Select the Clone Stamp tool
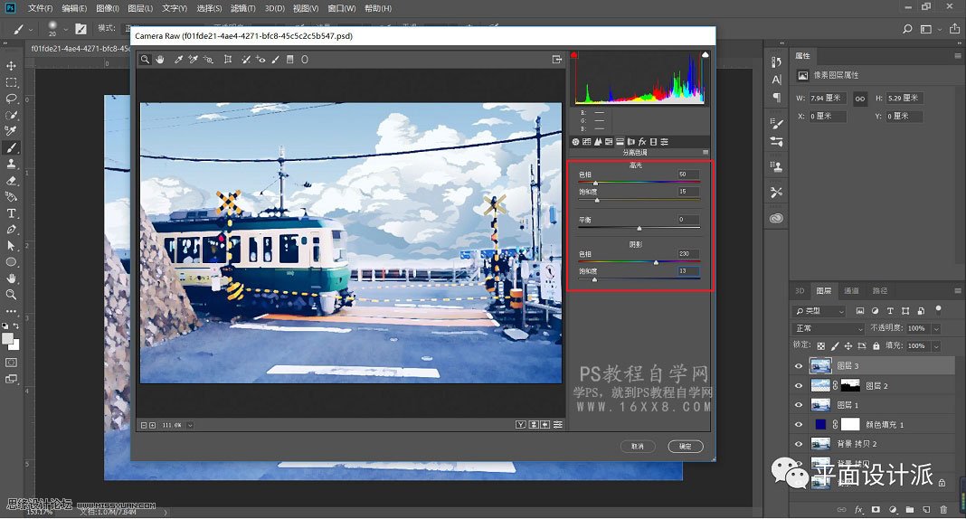The height and width of the screenshot is (519, 966). [11, 164]
